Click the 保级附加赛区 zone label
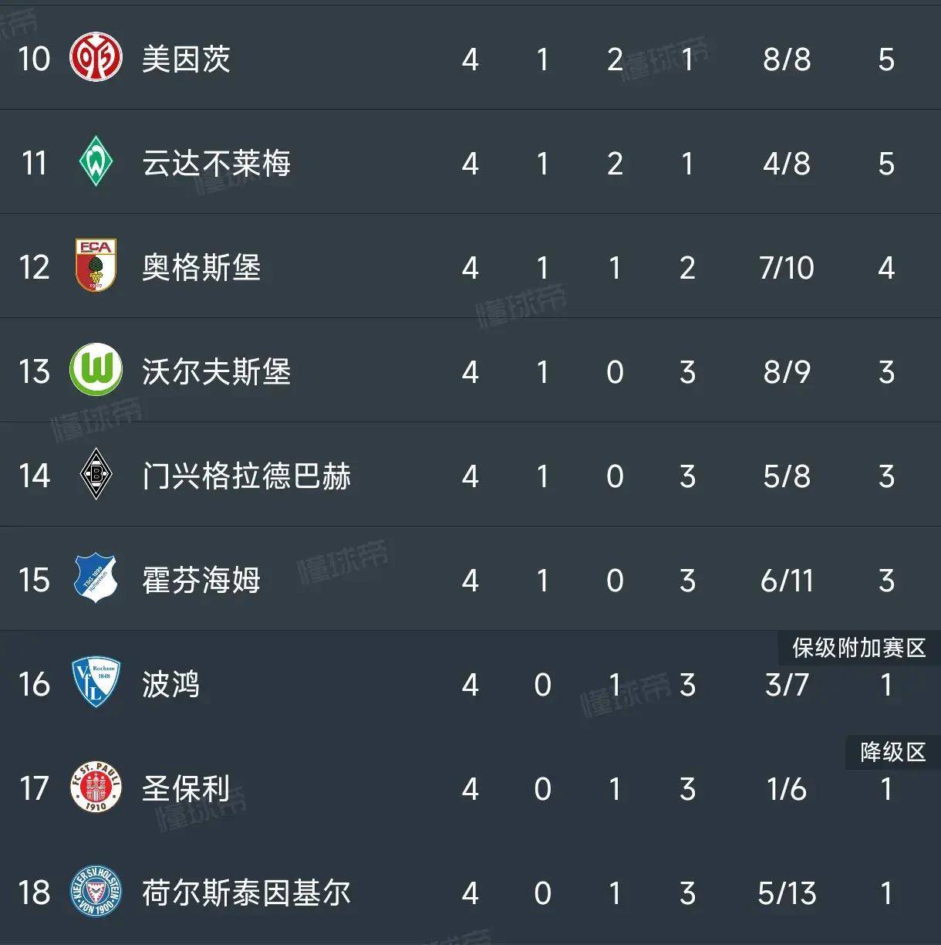Viewport: 941px width, 945px height. (858, 648)
